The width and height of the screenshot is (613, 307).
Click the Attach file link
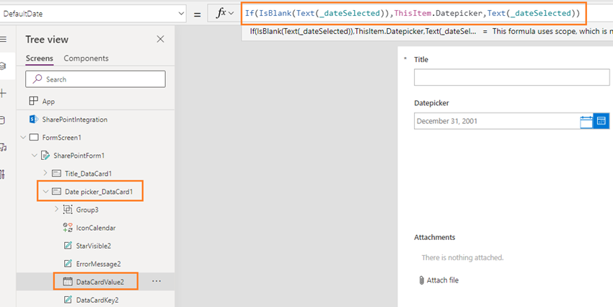pyautogui.click(x=438, y=280)
